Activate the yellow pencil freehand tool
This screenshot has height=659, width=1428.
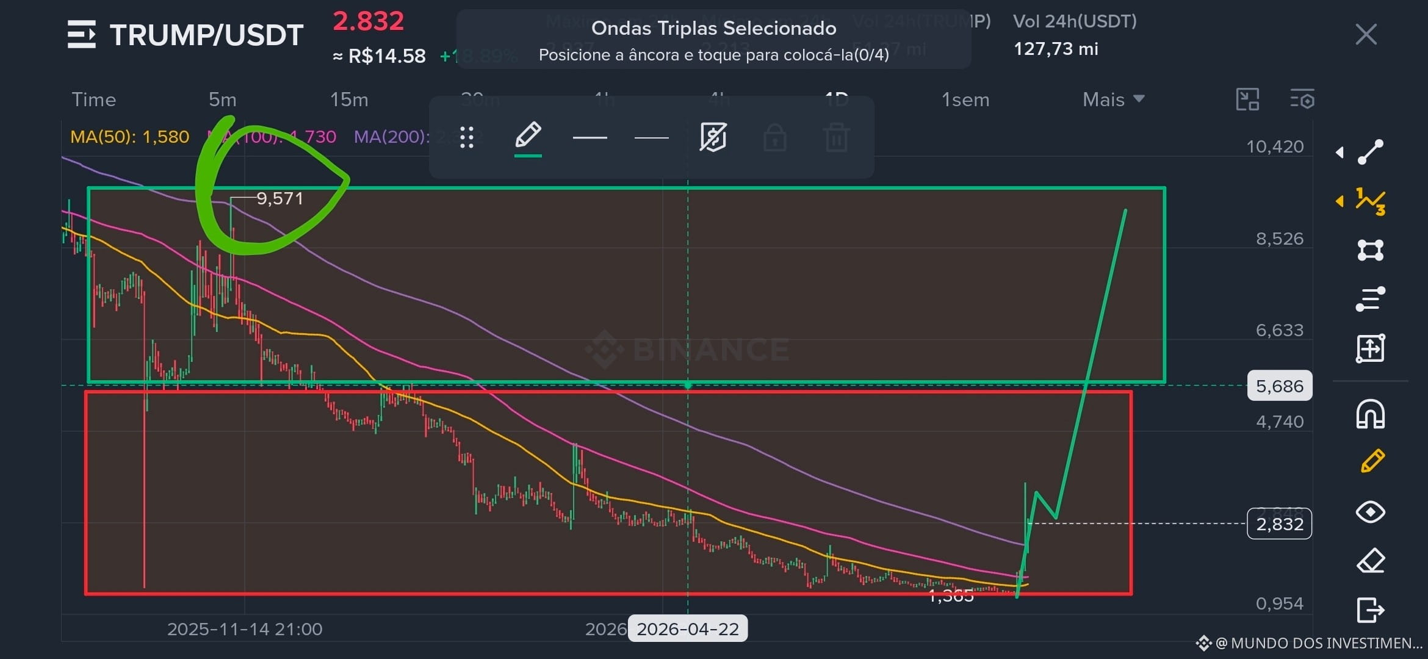[x=1372, y=461]
